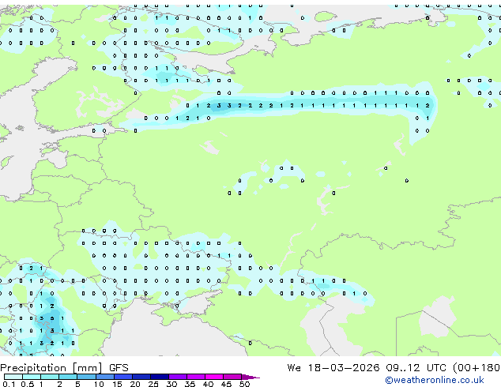Click the "09..12 UTC" time text
The width and height of the screenshot is (501, 387).
(416, 368)
